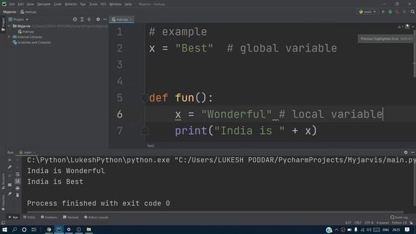Image resolution: width=416 pixels, height=234 pixels.
Task: Open the Window menu
Action: coord(116,5)
